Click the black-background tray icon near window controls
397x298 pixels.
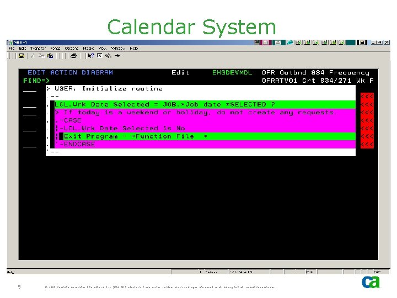tap(362, 42)
